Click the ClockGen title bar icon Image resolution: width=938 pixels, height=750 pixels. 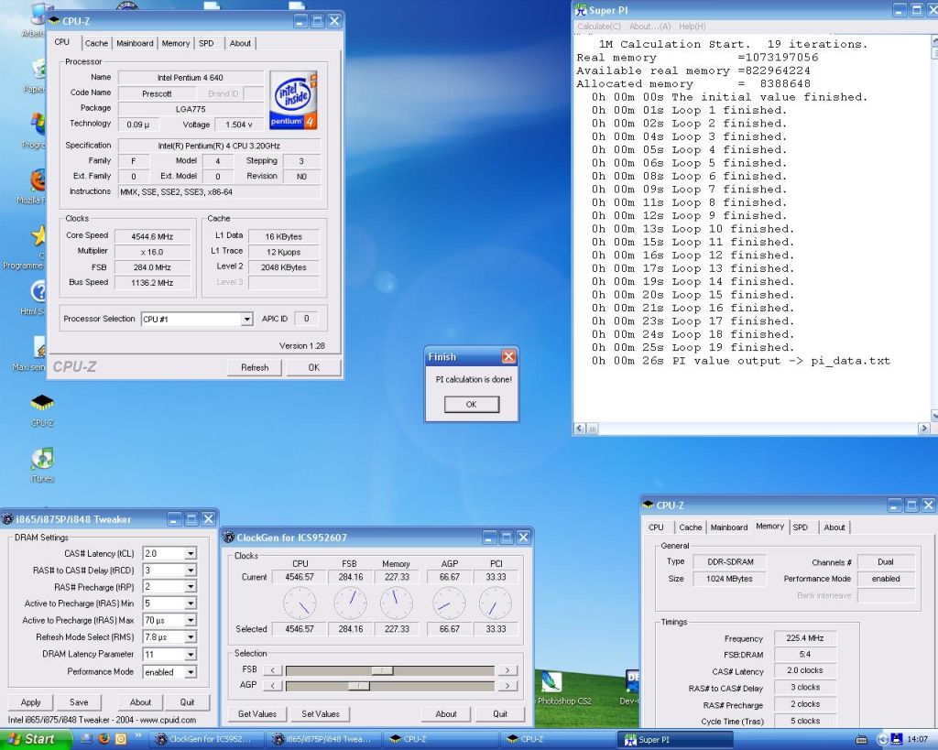point(228,537)
